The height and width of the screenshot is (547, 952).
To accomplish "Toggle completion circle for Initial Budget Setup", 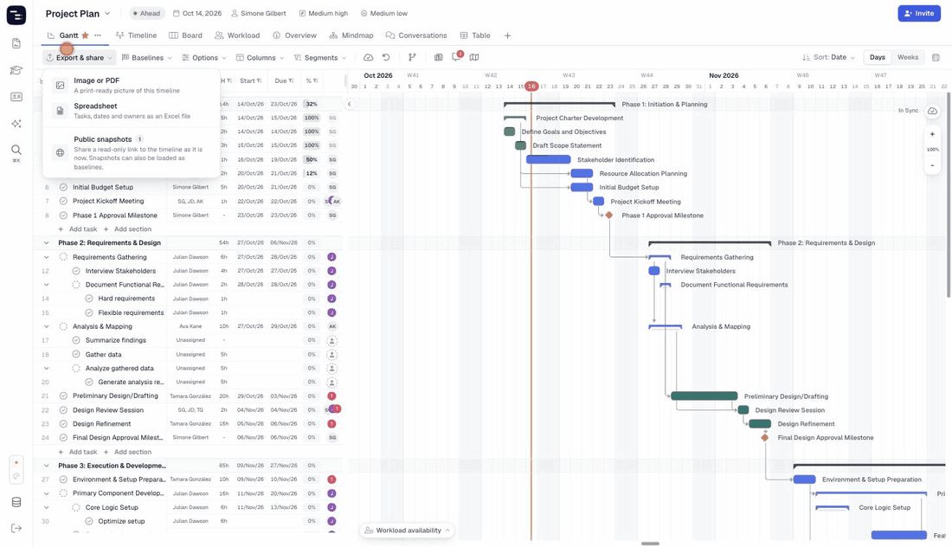I will click(63, 187).
